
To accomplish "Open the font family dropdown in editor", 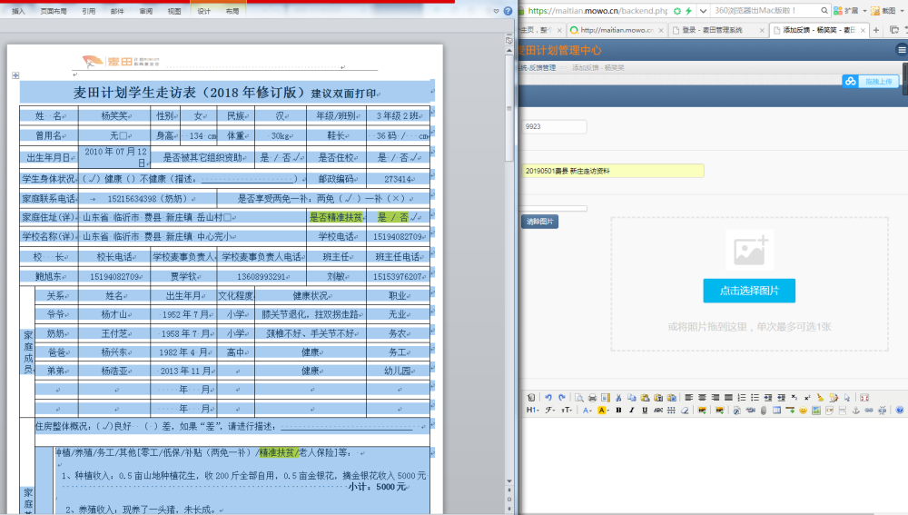I will point(549,411).
